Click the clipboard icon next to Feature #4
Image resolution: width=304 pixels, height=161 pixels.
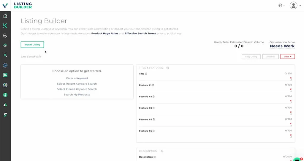click(154, 120)
